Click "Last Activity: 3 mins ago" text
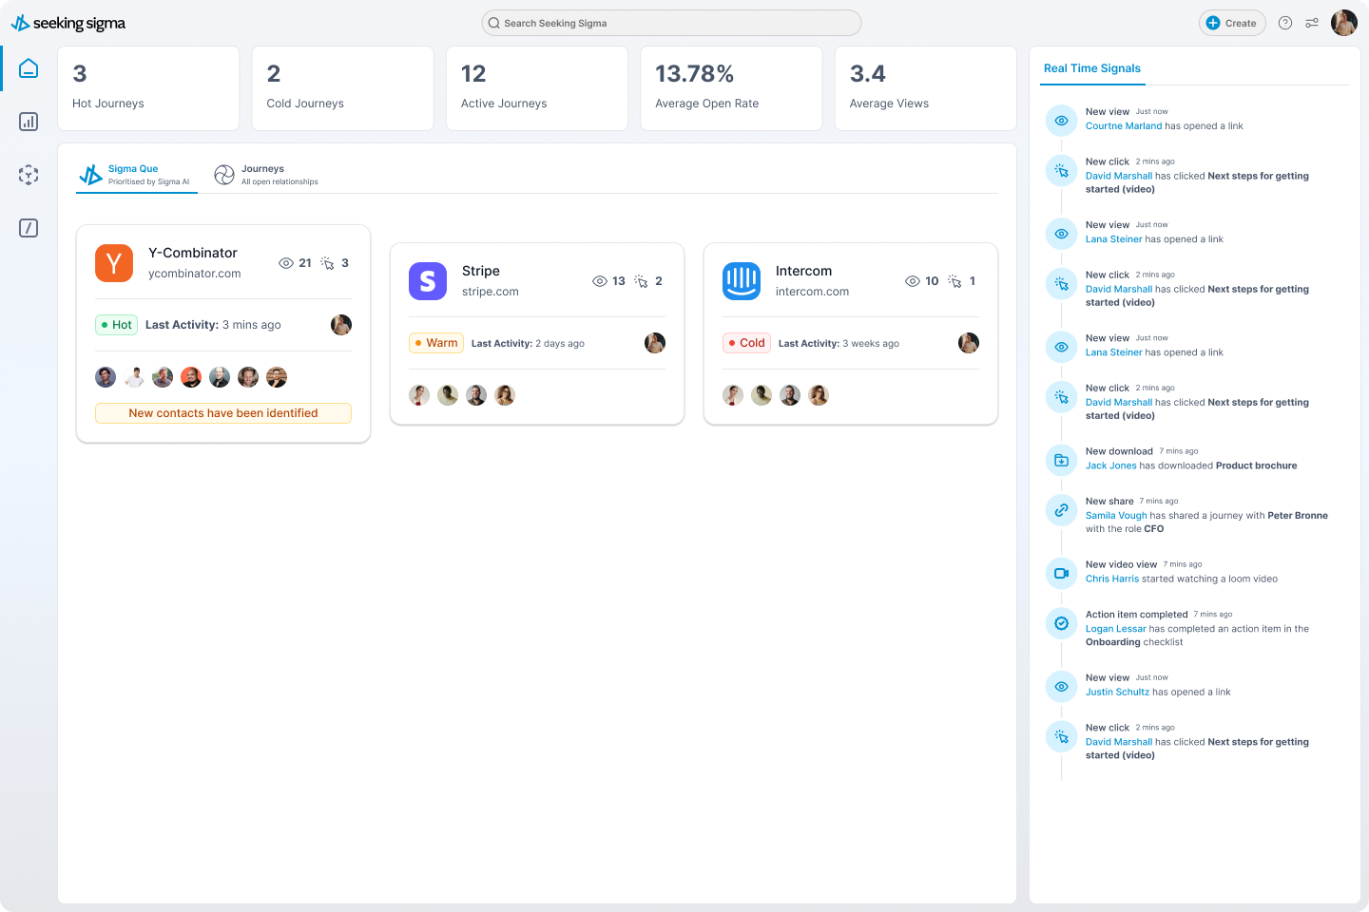The width and height of the screenshot is (1369, 912). point(213,325)
